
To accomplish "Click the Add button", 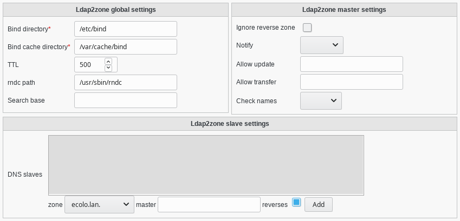I will coord(318,205).
